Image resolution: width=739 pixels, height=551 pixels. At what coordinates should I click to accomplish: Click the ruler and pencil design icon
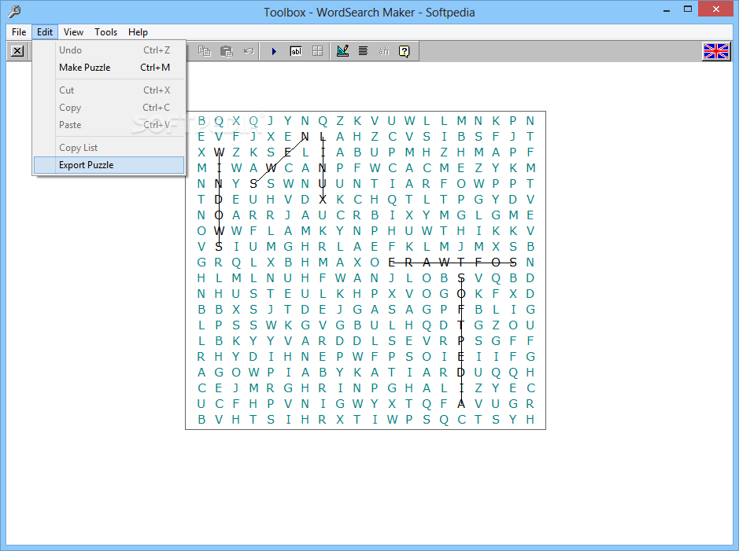342,51
